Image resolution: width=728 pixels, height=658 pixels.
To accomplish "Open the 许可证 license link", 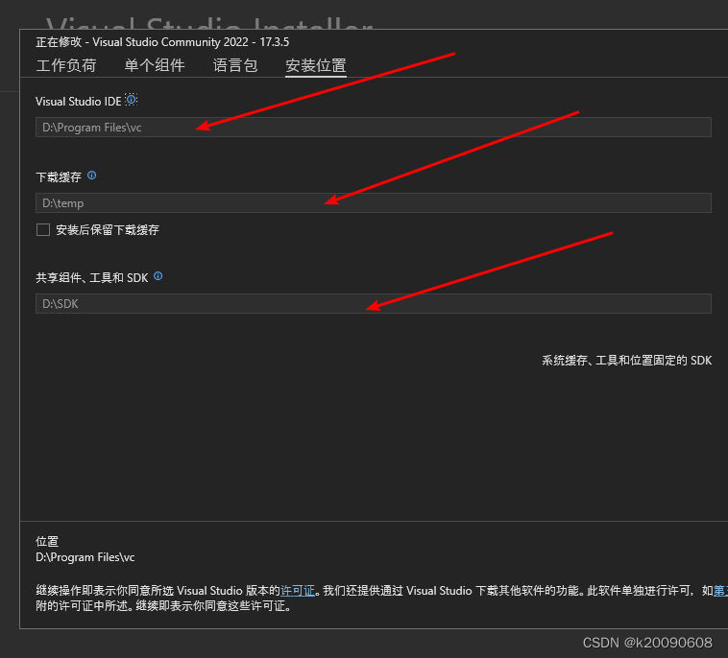I will (298, 590).
